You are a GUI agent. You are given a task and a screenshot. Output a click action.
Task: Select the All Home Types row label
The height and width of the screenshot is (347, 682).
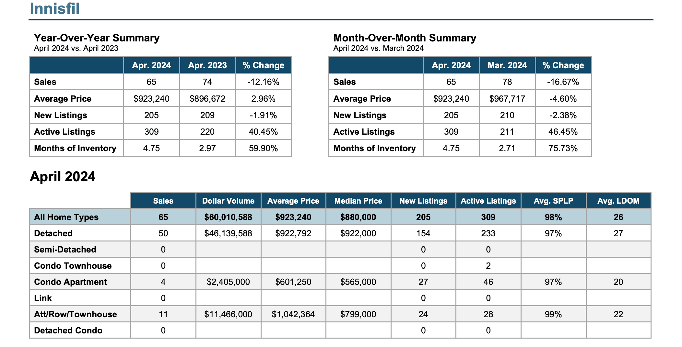pos(66,217)
